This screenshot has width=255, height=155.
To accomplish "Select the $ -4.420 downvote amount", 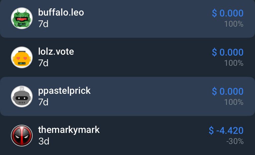I will tap(226, 130).
